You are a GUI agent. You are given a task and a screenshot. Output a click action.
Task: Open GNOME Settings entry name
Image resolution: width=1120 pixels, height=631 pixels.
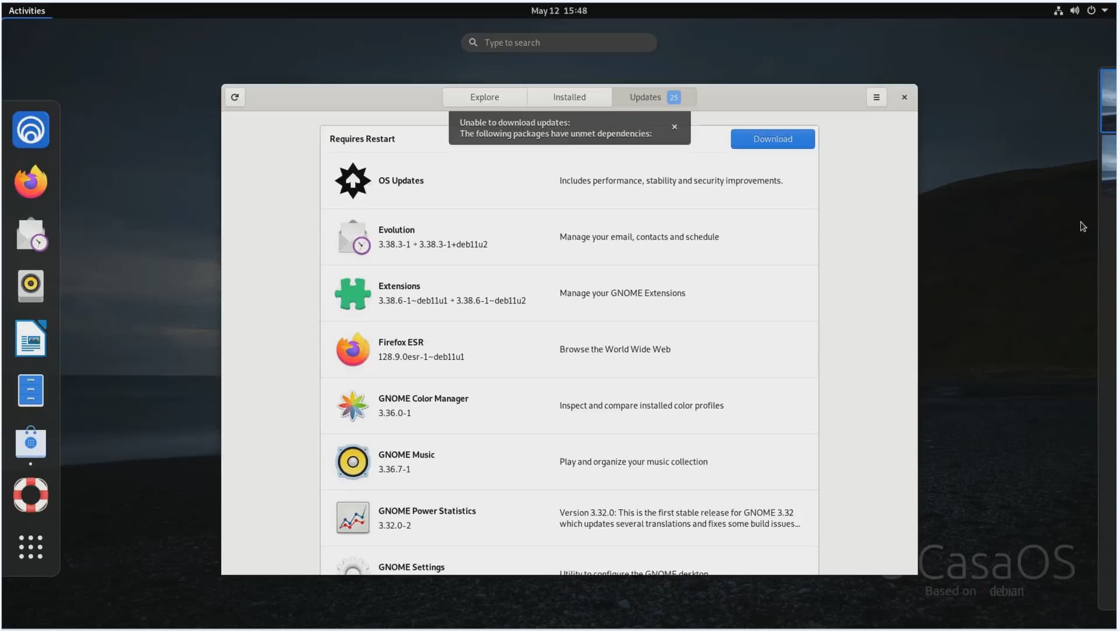coord(411,567)
